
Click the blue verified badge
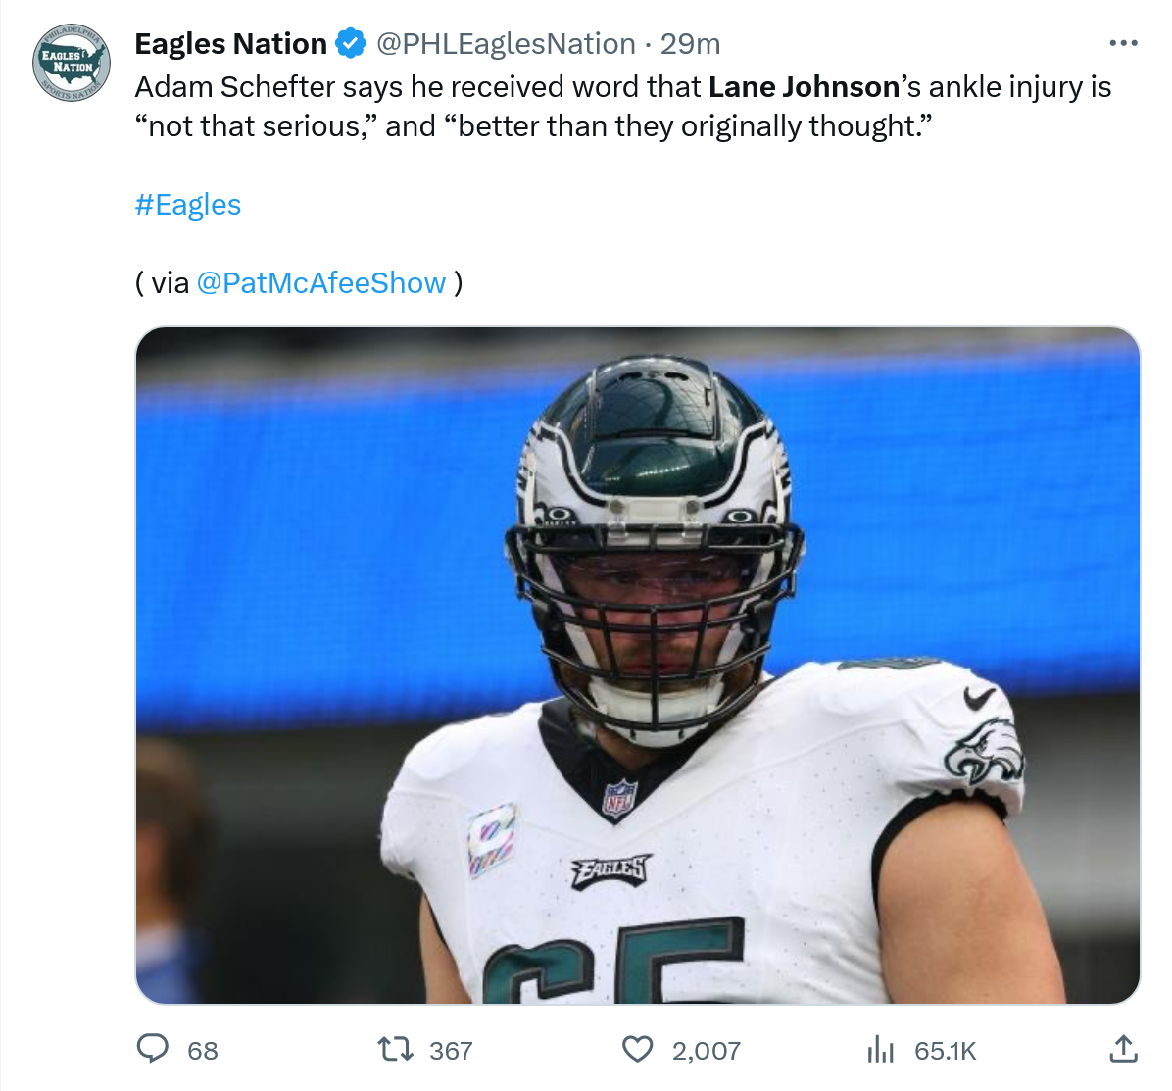click(350, 44)
